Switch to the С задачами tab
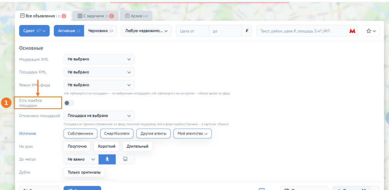Image resolution: width=389 pixels, height=190 pixels. tap(95, 16)
